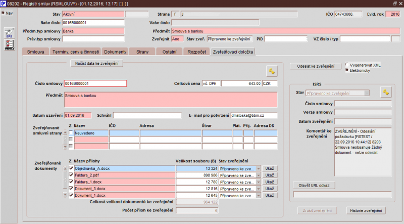This screenshot has width=404, height=224.
Task: Click Ukaž for Faktura_2.pdf
Action: 270,175
